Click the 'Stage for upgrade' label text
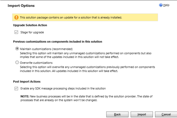 coord(32,32)
